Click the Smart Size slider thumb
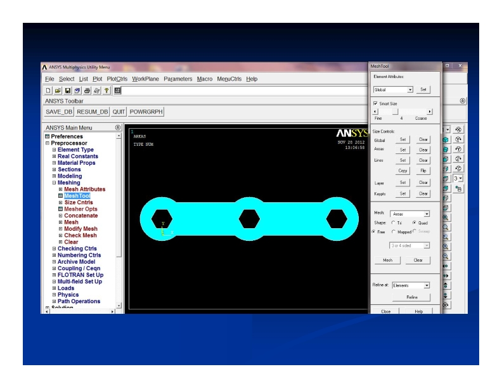502x388 pixels. coord(396,112)
